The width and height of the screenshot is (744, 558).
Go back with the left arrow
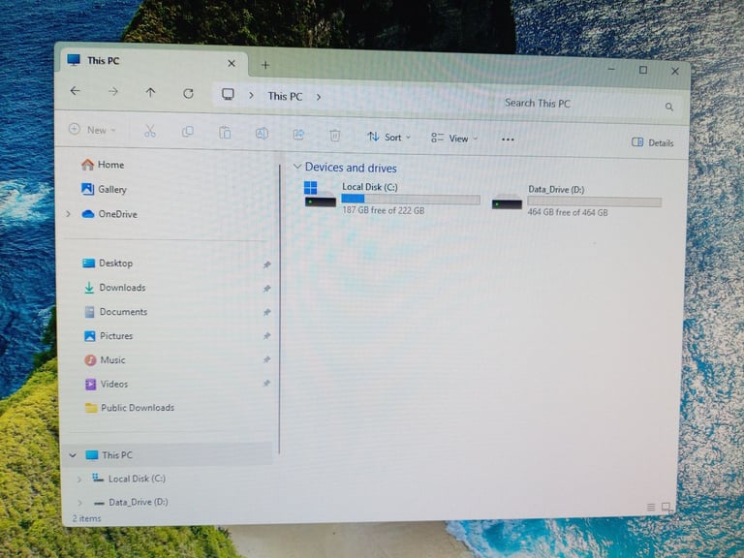(75, 91)
